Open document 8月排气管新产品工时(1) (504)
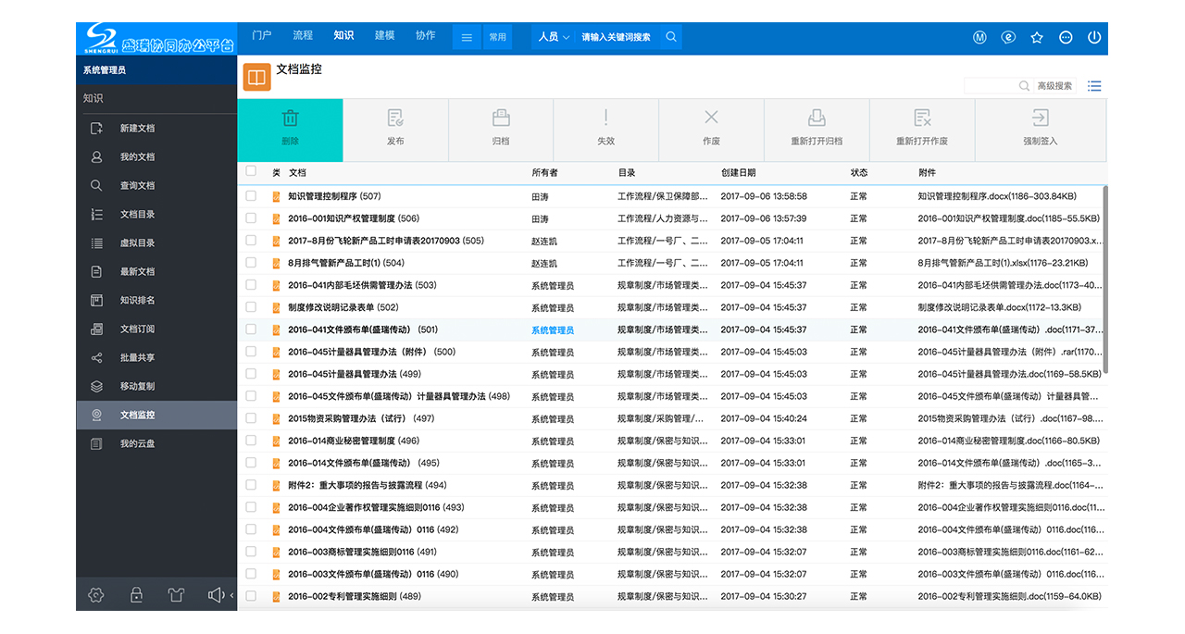The height and width of the screenshot is (634, 1185). click(346, 263)
